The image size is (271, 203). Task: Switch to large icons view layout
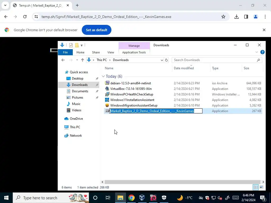261,187
